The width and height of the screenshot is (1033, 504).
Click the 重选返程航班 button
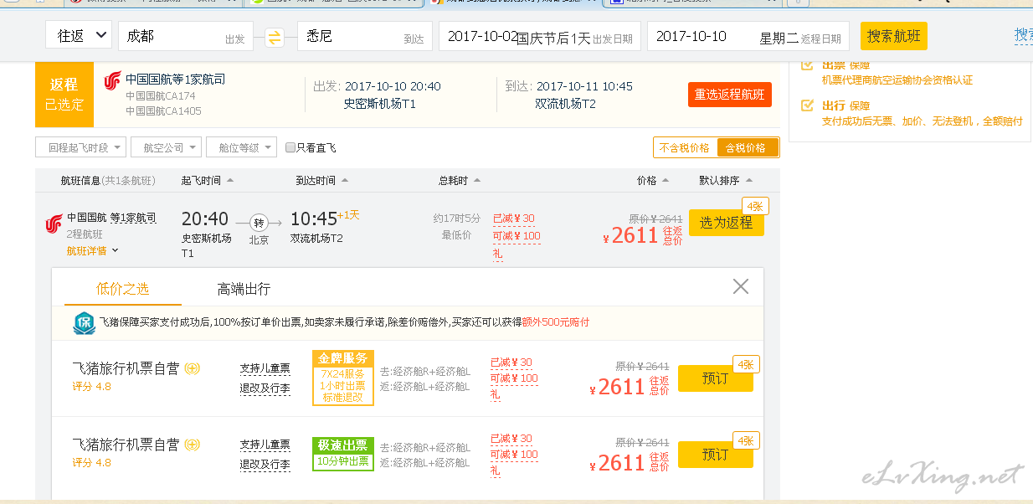click(x=730, y=95)
